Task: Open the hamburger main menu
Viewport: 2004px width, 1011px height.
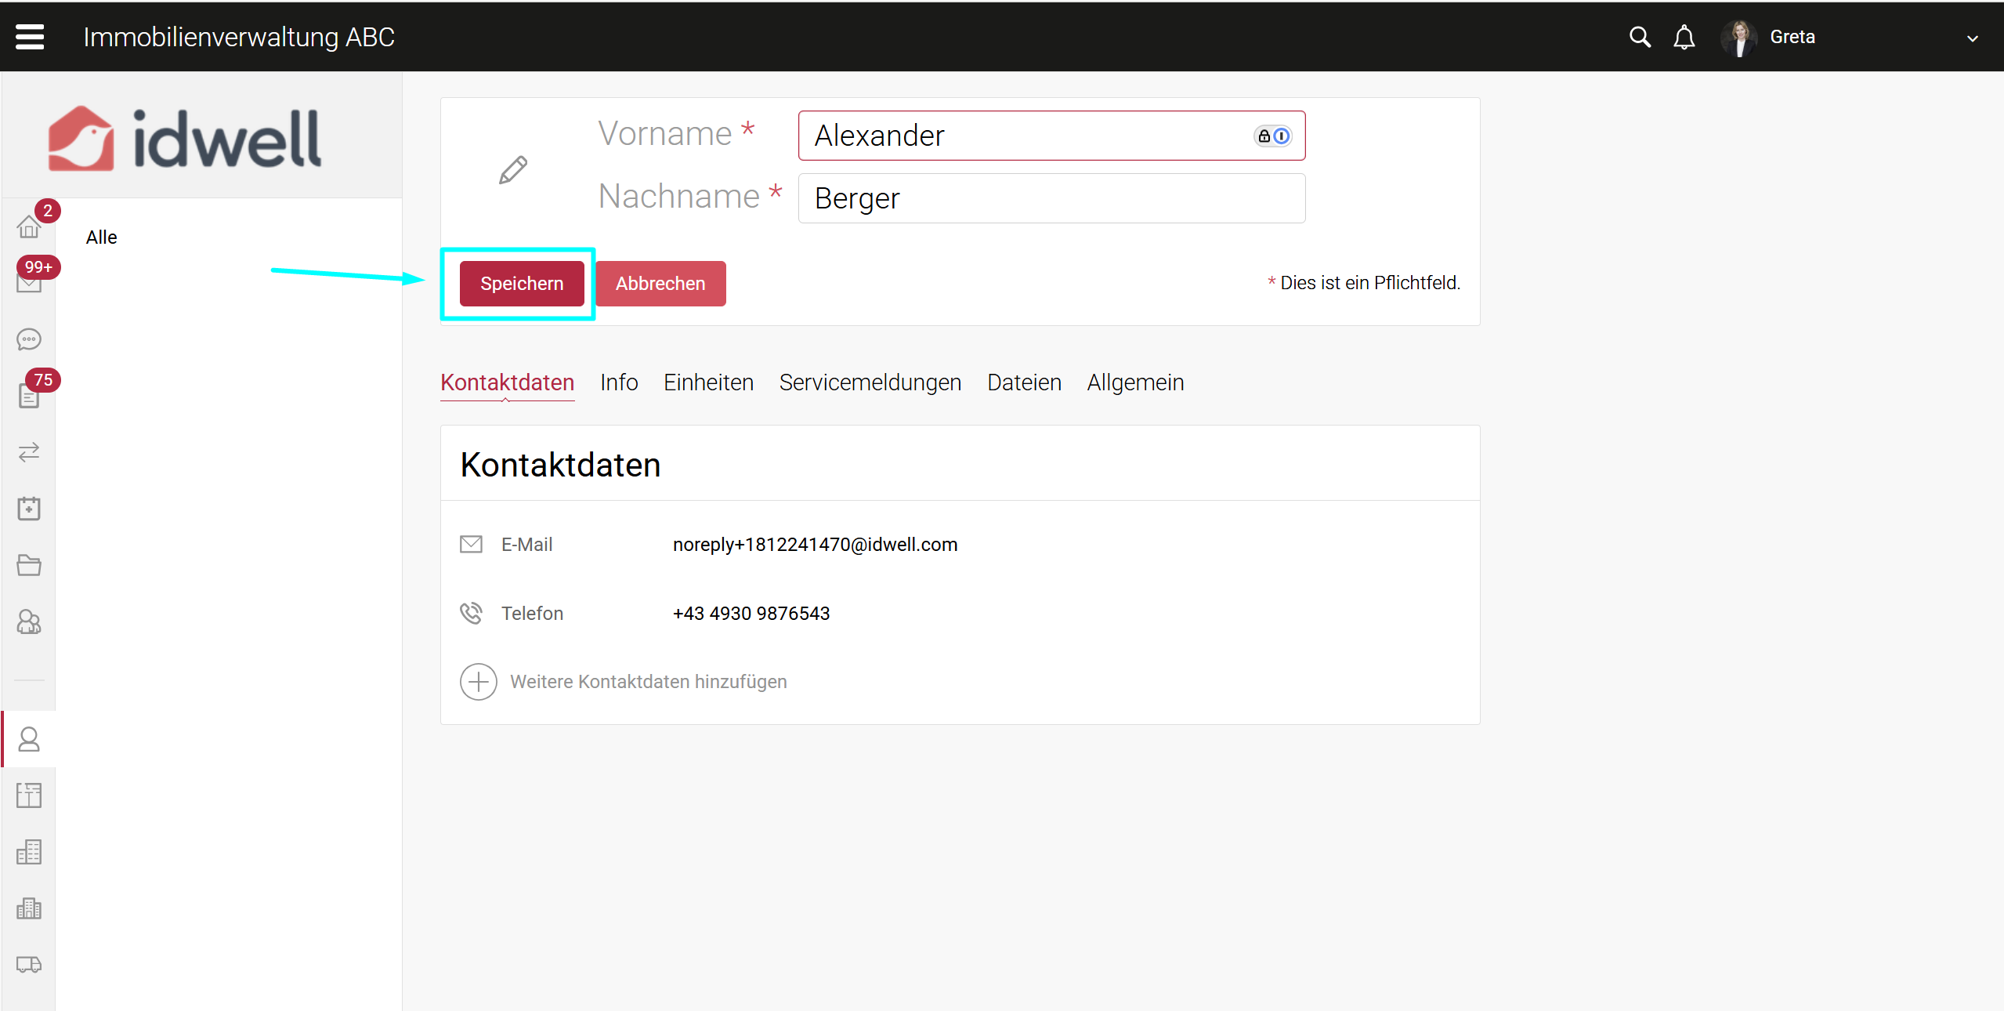Action: [x=30, y=37]
